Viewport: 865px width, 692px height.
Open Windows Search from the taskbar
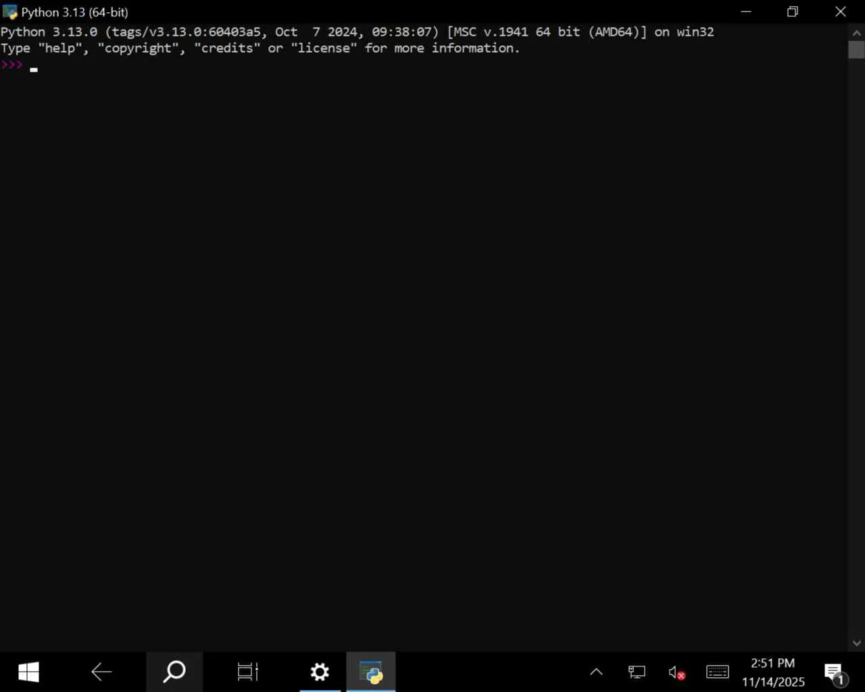174,672
